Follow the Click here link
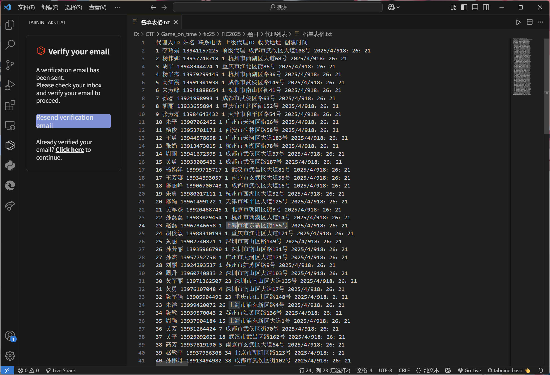Image resolution: width=550 pixels, height=375 pixels. coord(69,150)
